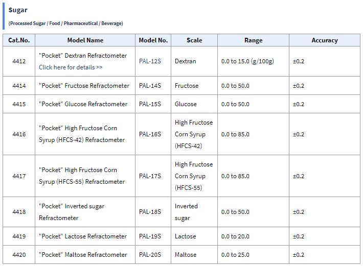Open the 'Click here for details >>' link

pyautogui.click(x=71, y=67)
